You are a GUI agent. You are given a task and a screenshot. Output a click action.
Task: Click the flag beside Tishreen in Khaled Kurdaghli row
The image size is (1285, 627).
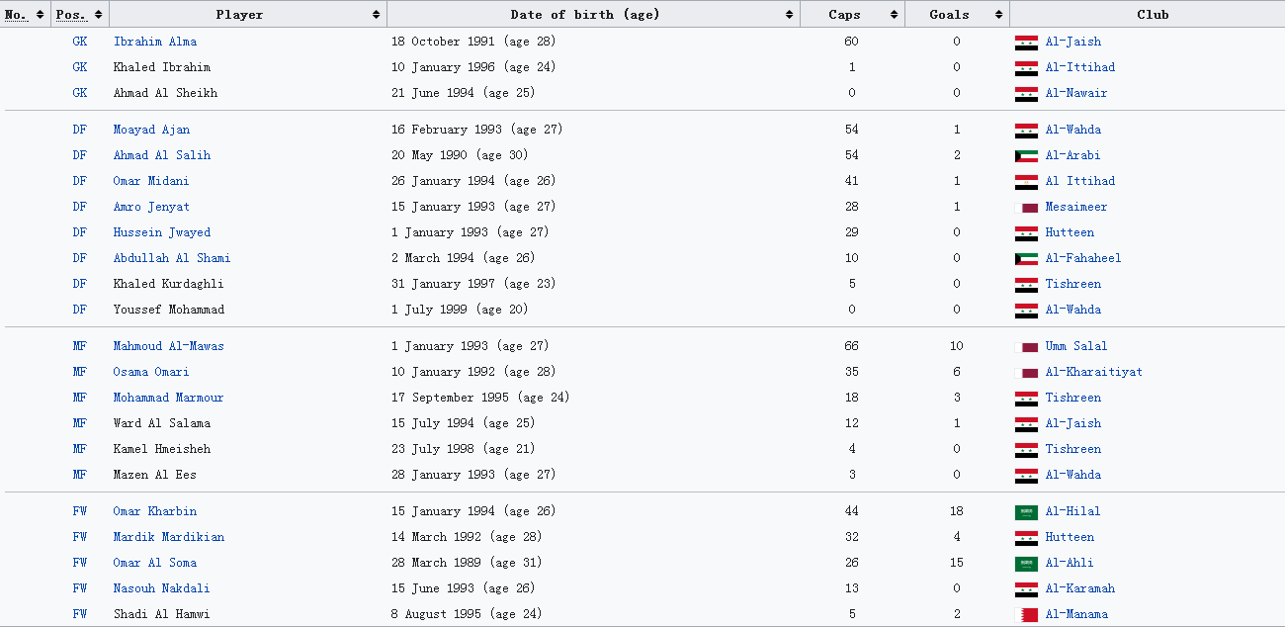1026,285
